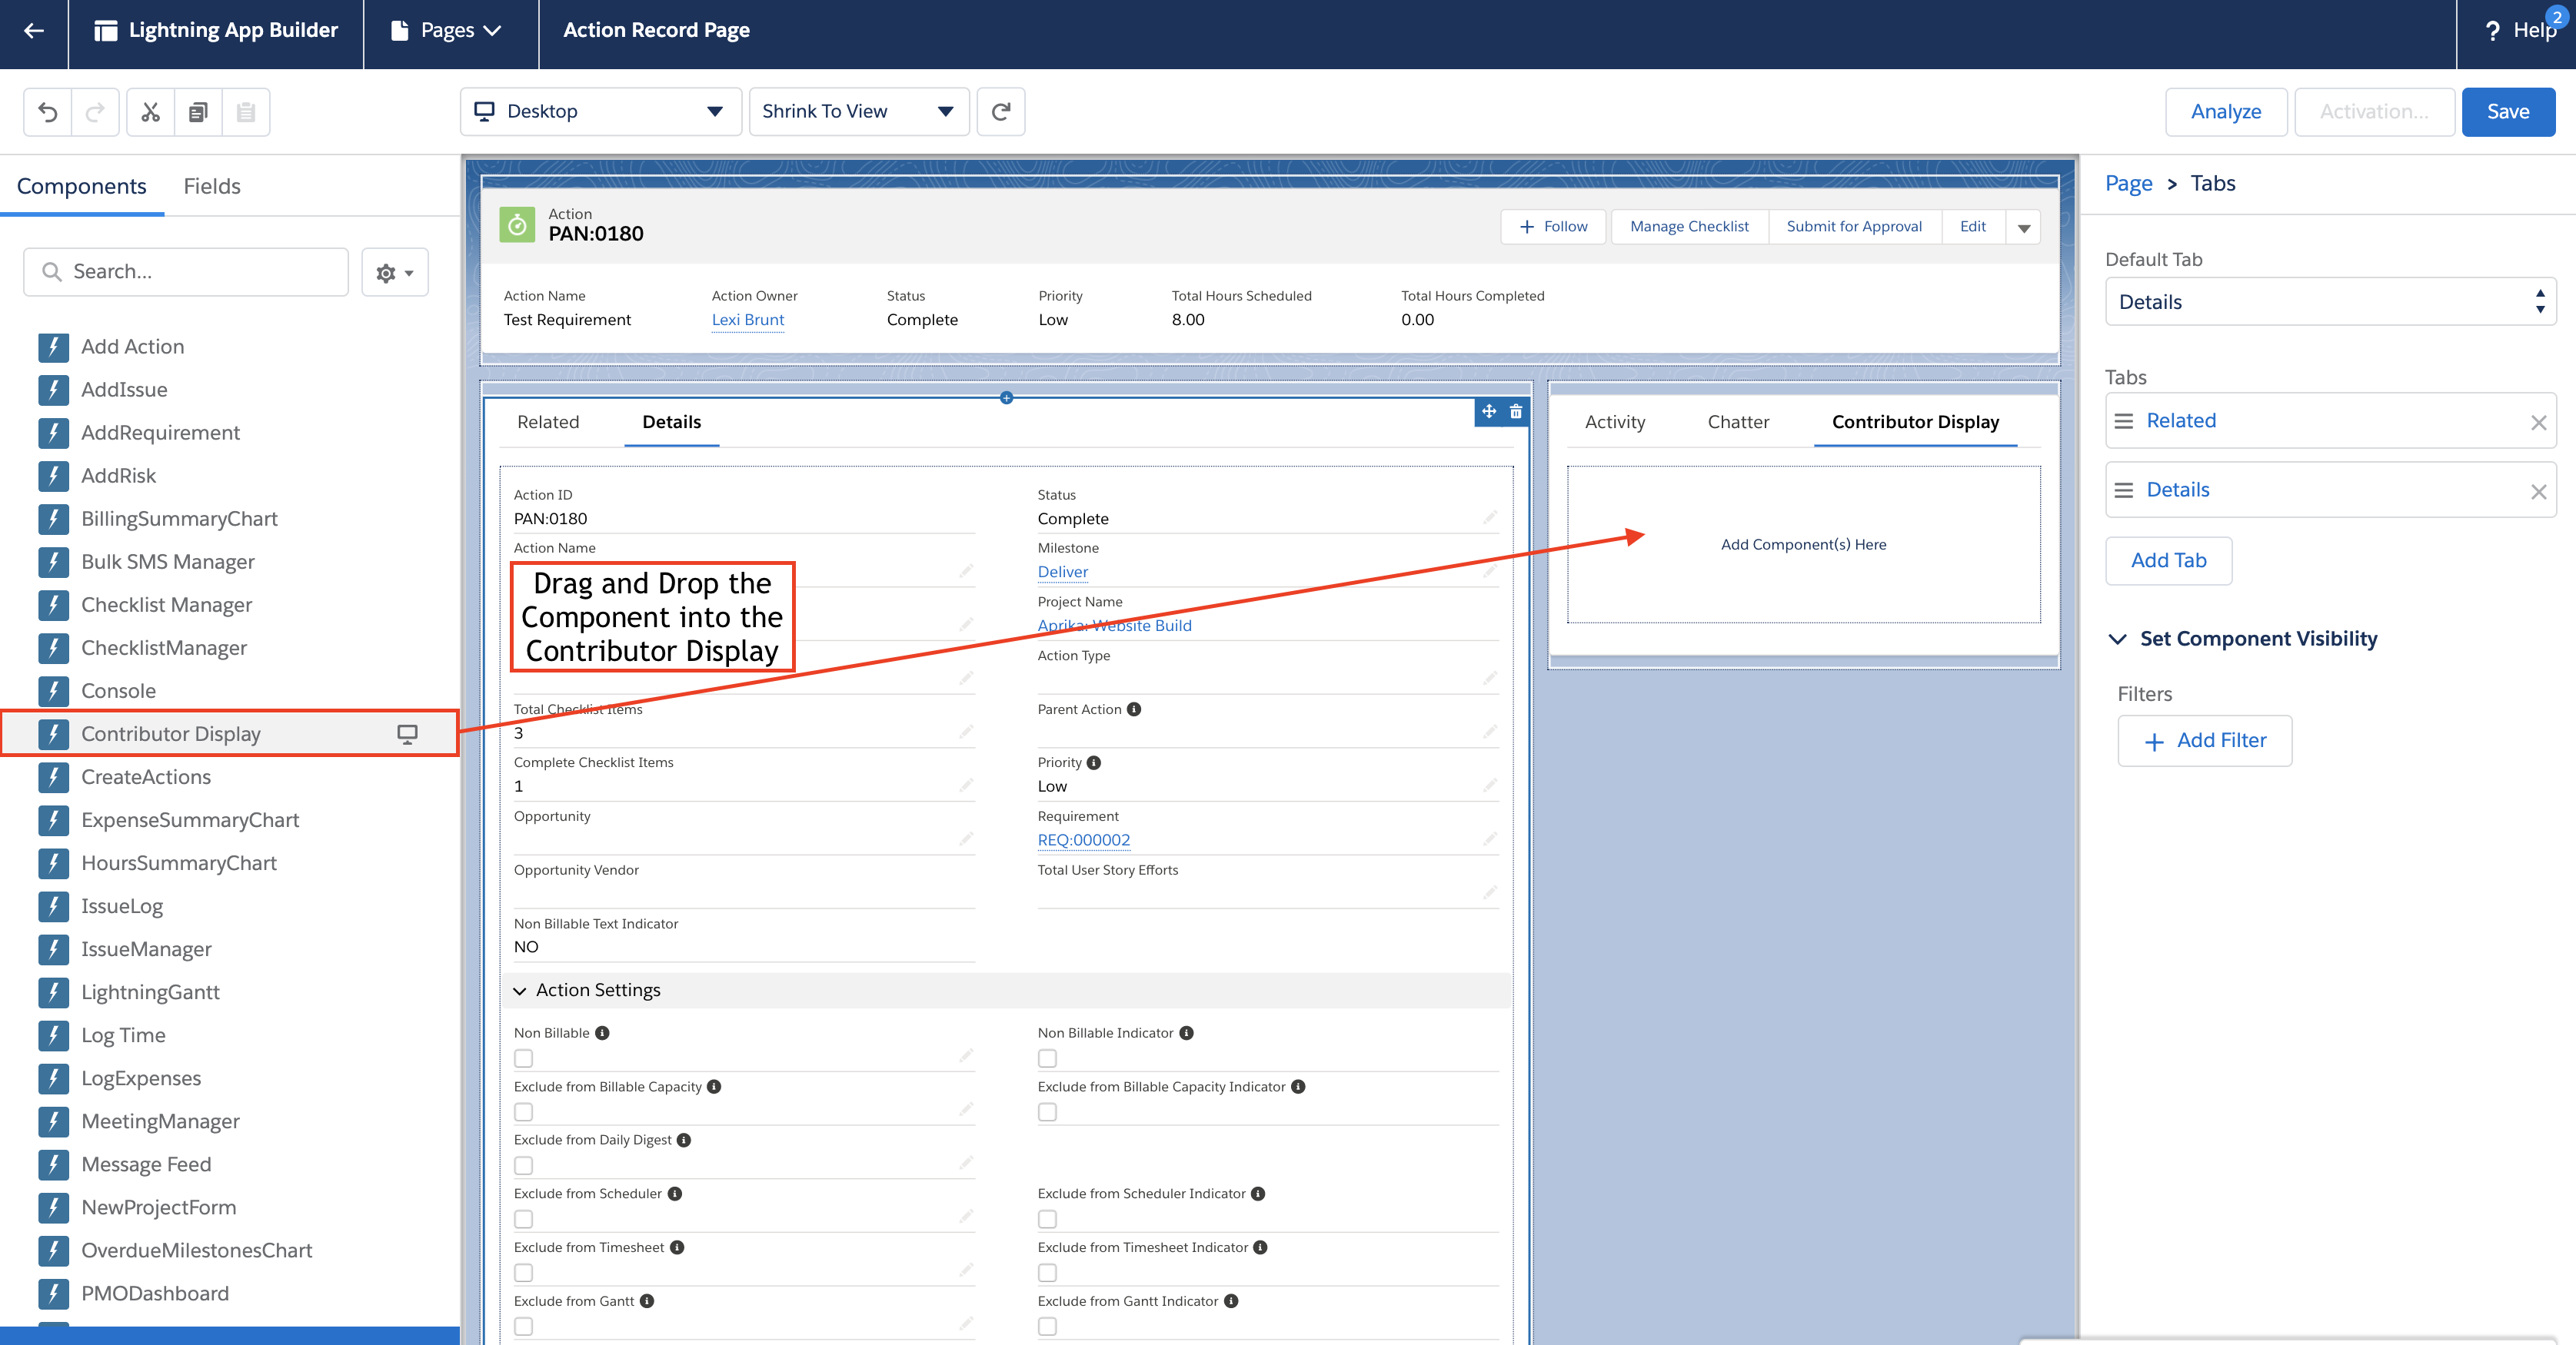Check Exclude from Daily Digest
Viewport: 2576px width, 1345px height.
[x=522, y=1165]
